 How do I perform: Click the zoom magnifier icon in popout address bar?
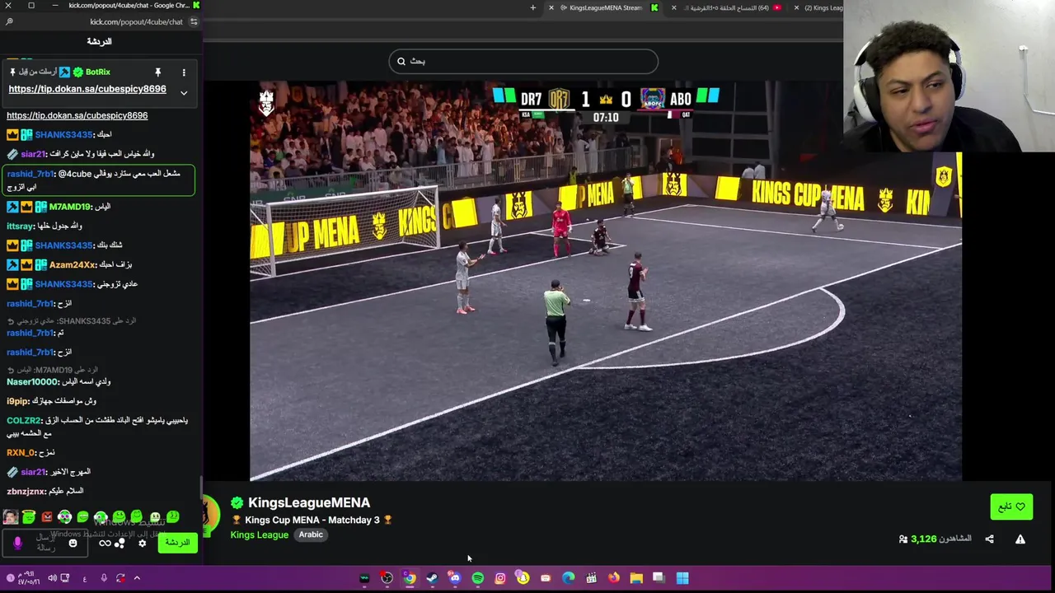pos(9,22)
